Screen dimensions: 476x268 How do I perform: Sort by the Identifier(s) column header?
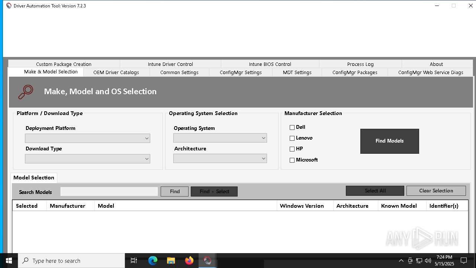pos(447,206)
